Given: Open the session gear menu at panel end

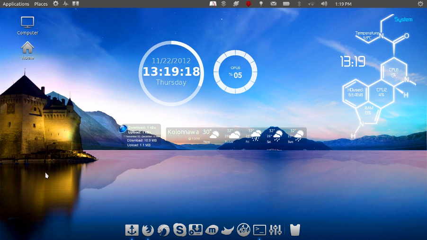Looking at the screenshot, I should tap(420, 4).
